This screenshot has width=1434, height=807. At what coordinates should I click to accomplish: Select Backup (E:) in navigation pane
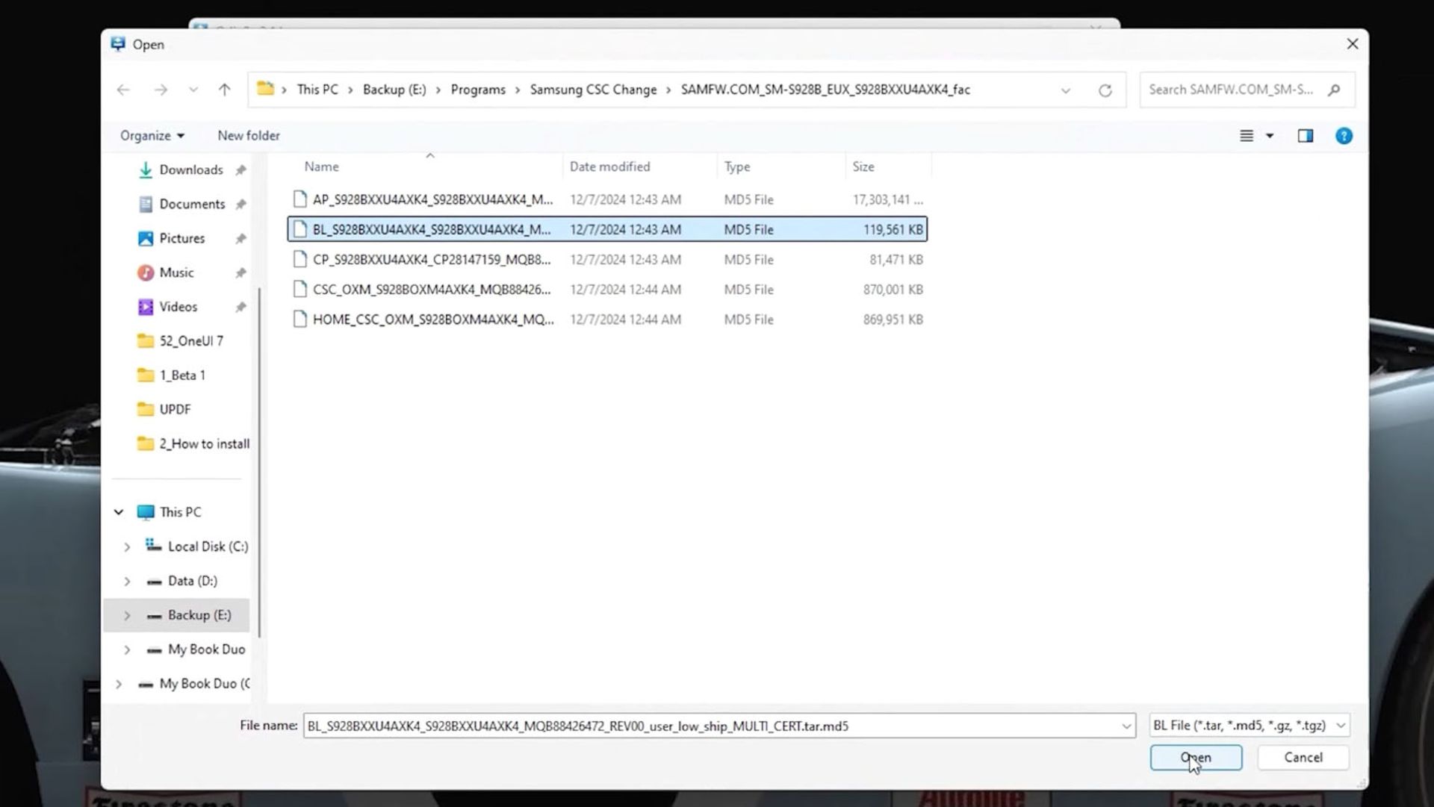[199, 615]
